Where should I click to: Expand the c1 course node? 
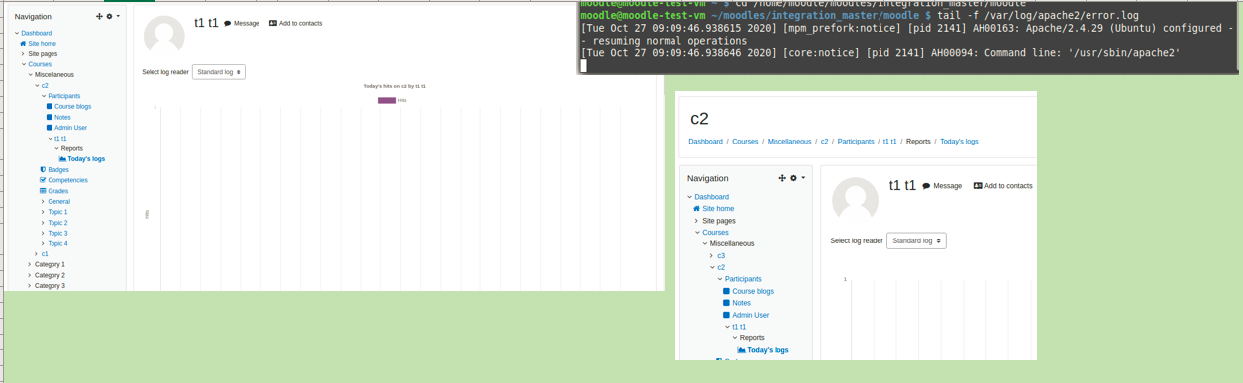point(37,254)
